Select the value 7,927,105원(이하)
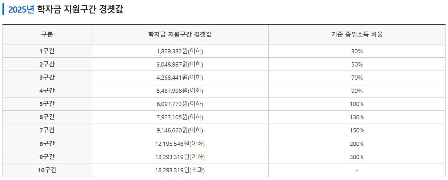Viewport: 448px width, 180px height. click(180, 117)
